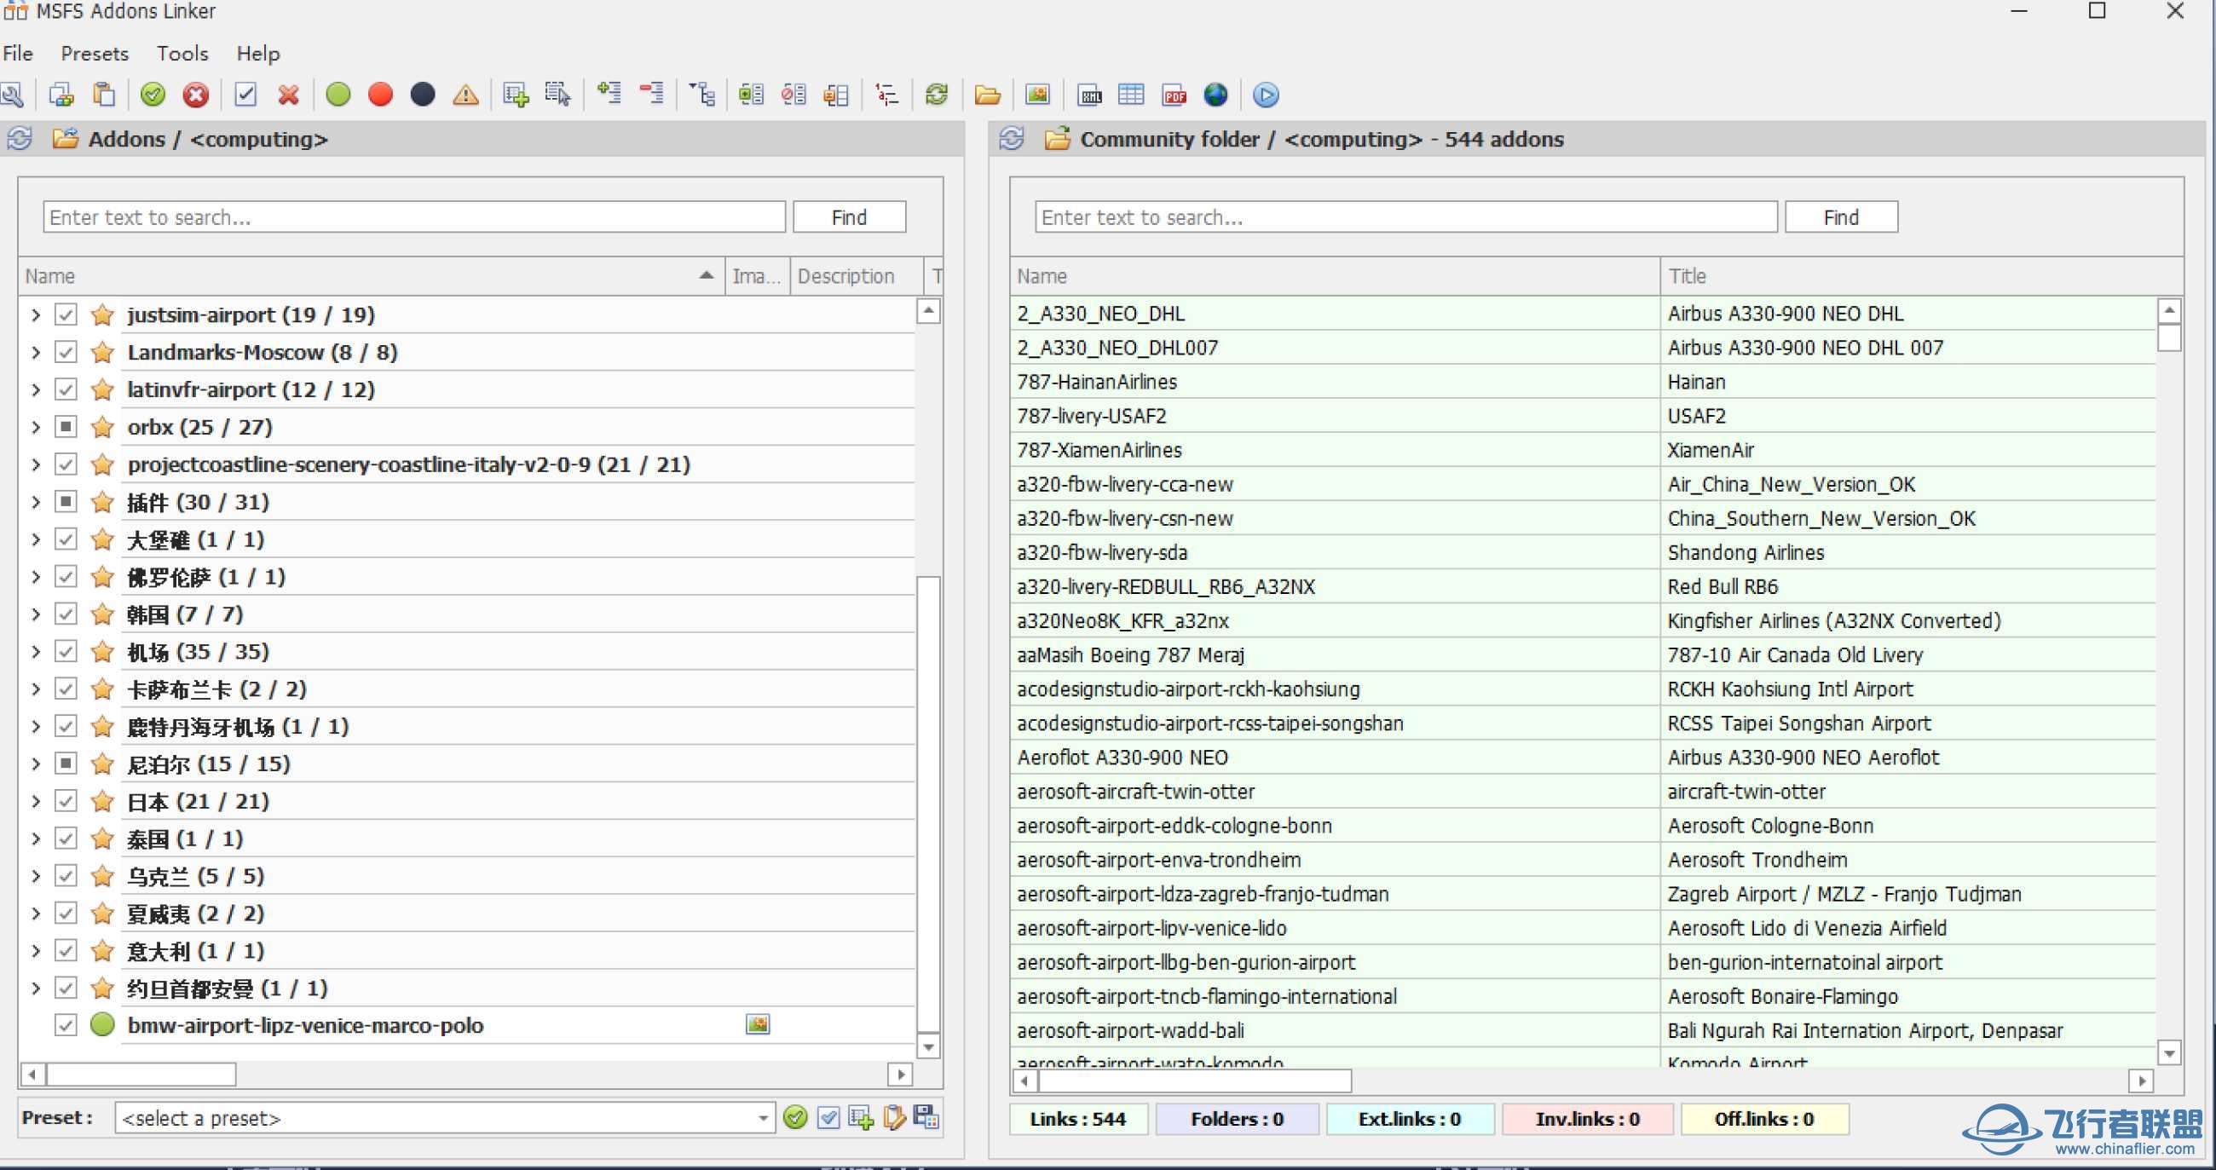Viewport: 2216px width, 1170px height.
Task: Click the blue play launch icon
Action: click(1267, 95)
